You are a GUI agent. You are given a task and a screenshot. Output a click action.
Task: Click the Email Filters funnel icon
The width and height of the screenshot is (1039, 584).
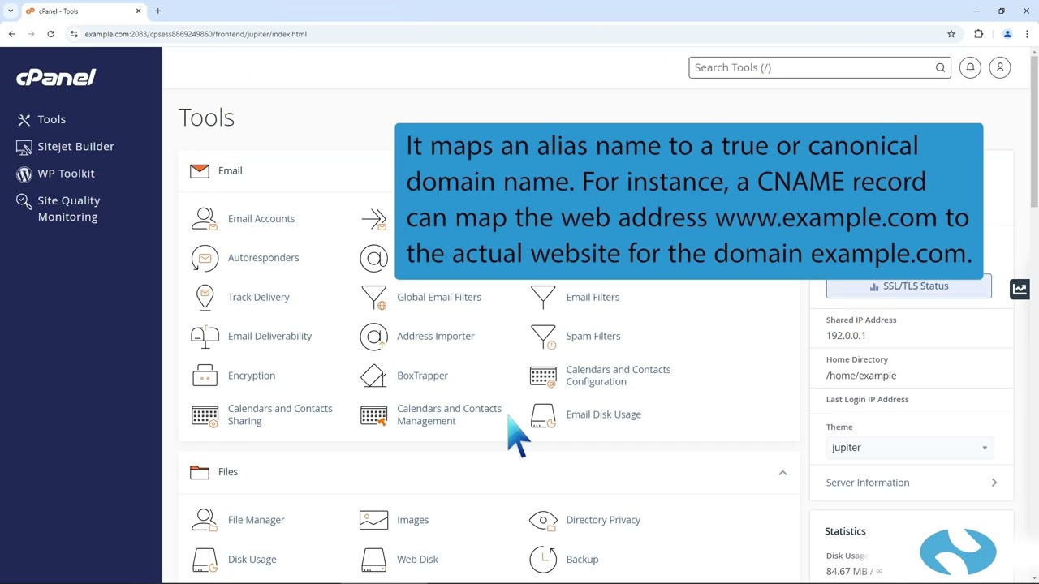tap(543, 298)
